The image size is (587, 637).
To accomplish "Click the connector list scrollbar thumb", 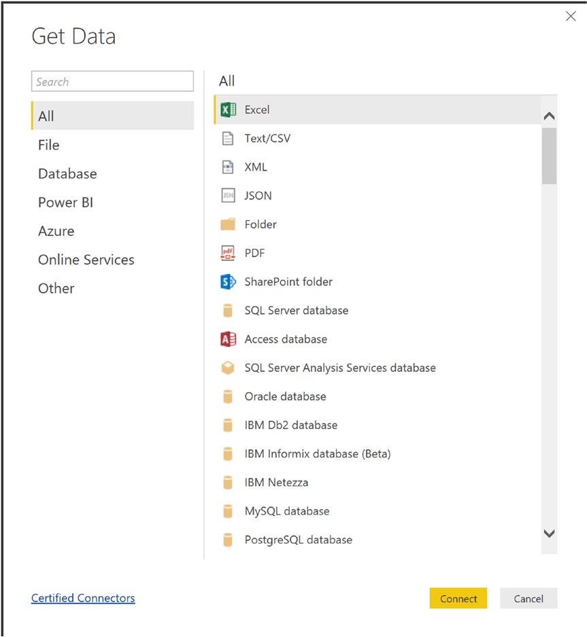I will (549, 156).
